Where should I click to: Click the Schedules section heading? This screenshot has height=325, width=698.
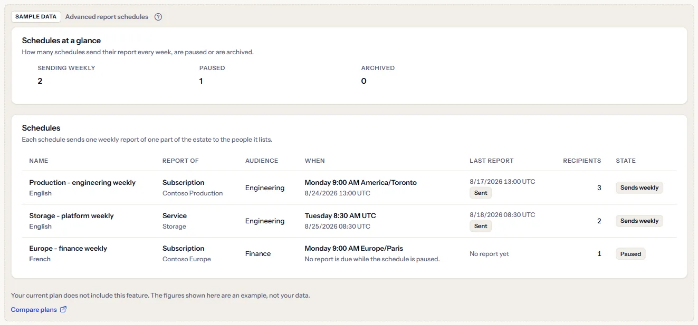point(41,128)
